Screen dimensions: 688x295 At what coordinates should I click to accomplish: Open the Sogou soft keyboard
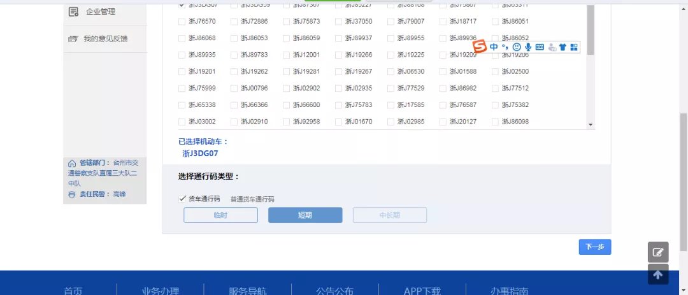pos(540,47)
